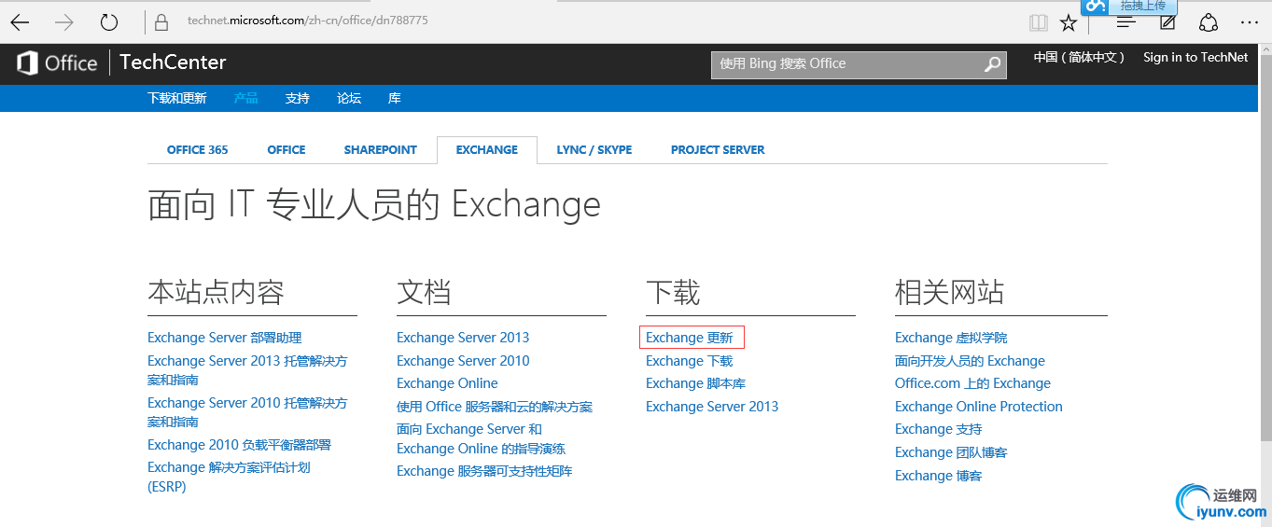Open Exchange Server 2010 托管解决方案和指南
Image resolution: width=1272 pixels, height=527 pixels.
247,412
